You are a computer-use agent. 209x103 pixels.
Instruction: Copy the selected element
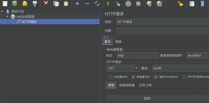click(x=56, y=4)
